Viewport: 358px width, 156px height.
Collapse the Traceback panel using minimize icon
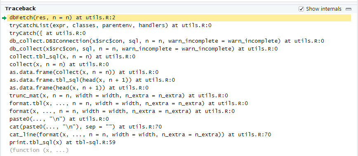point(349,9)
